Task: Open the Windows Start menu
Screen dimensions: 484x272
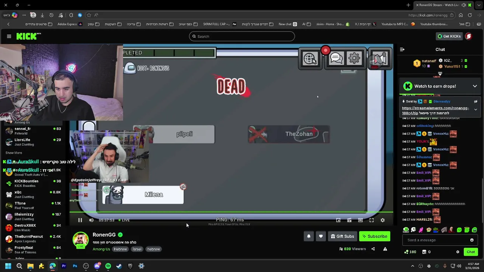Action: pos(8,266)
